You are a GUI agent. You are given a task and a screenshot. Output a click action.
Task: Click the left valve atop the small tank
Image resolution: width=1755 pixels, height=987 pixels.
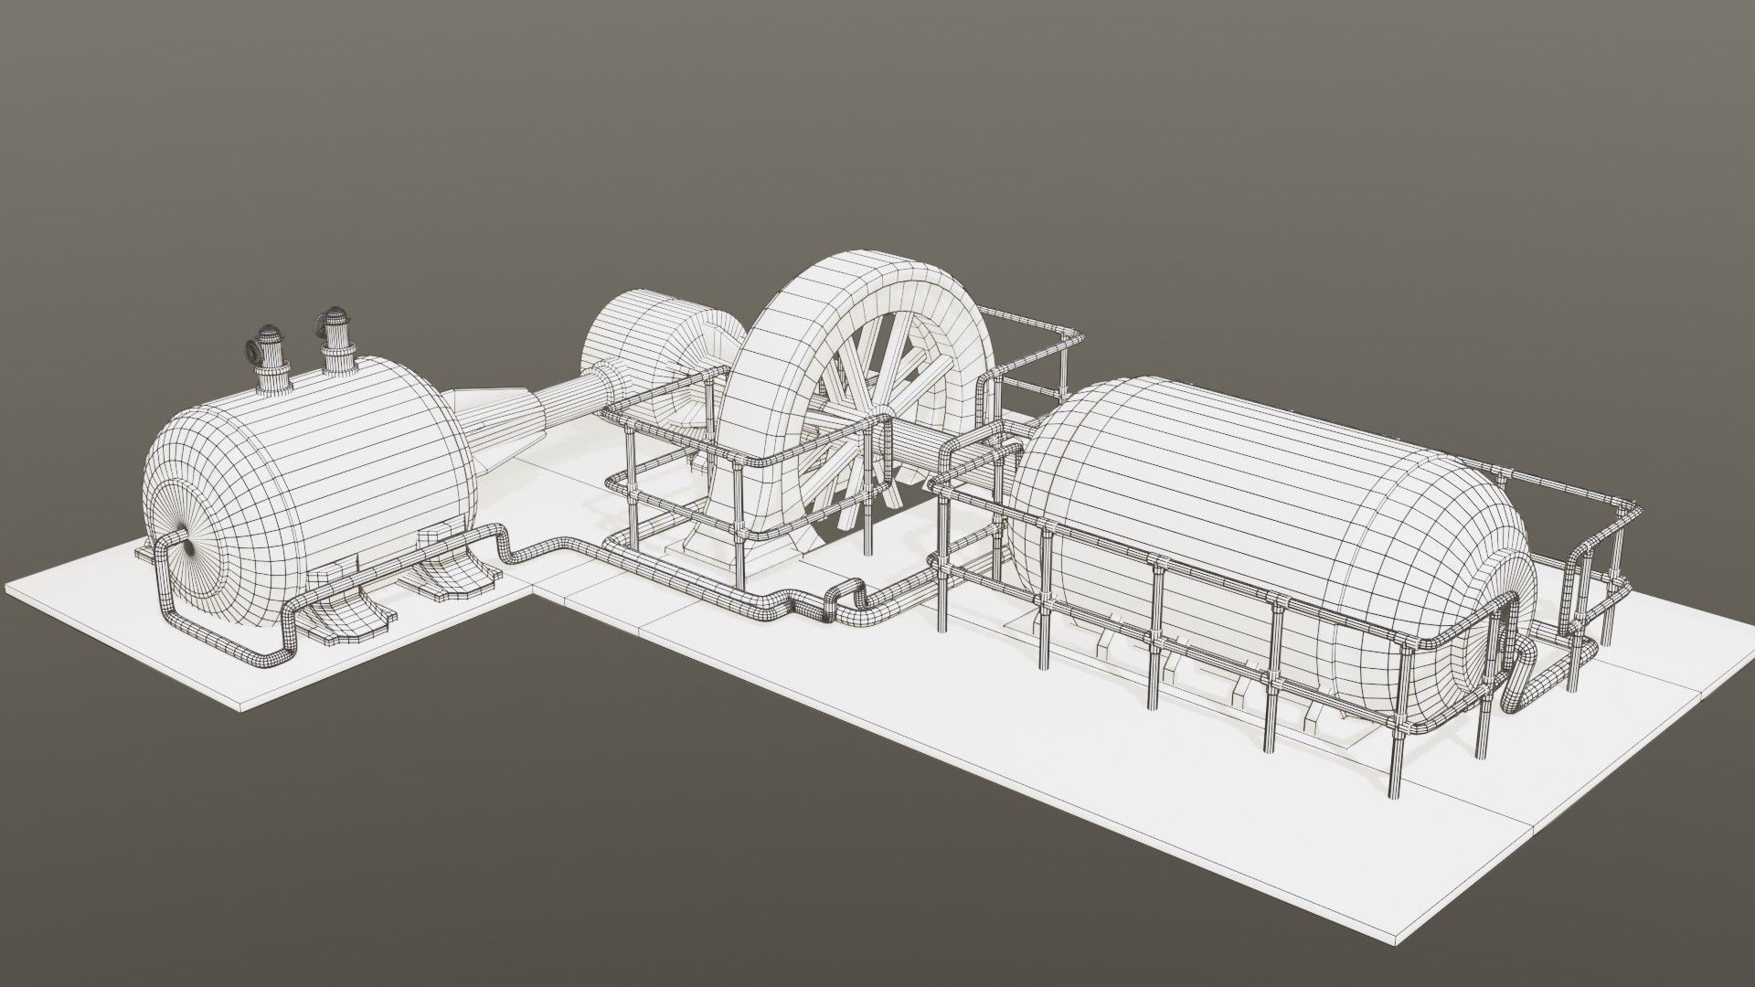[270, 358]
